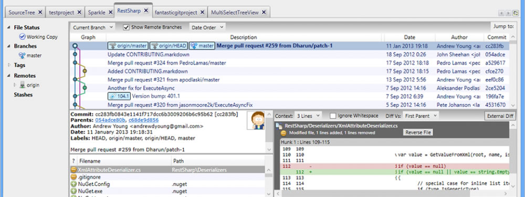Enable Ignore Whitespace checkbox

[x=333, y=116]
